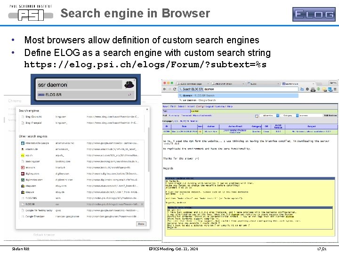Click the 'Category' column header in ELOG table
Viewport: 339px width, 254px height.
(257, 127)
